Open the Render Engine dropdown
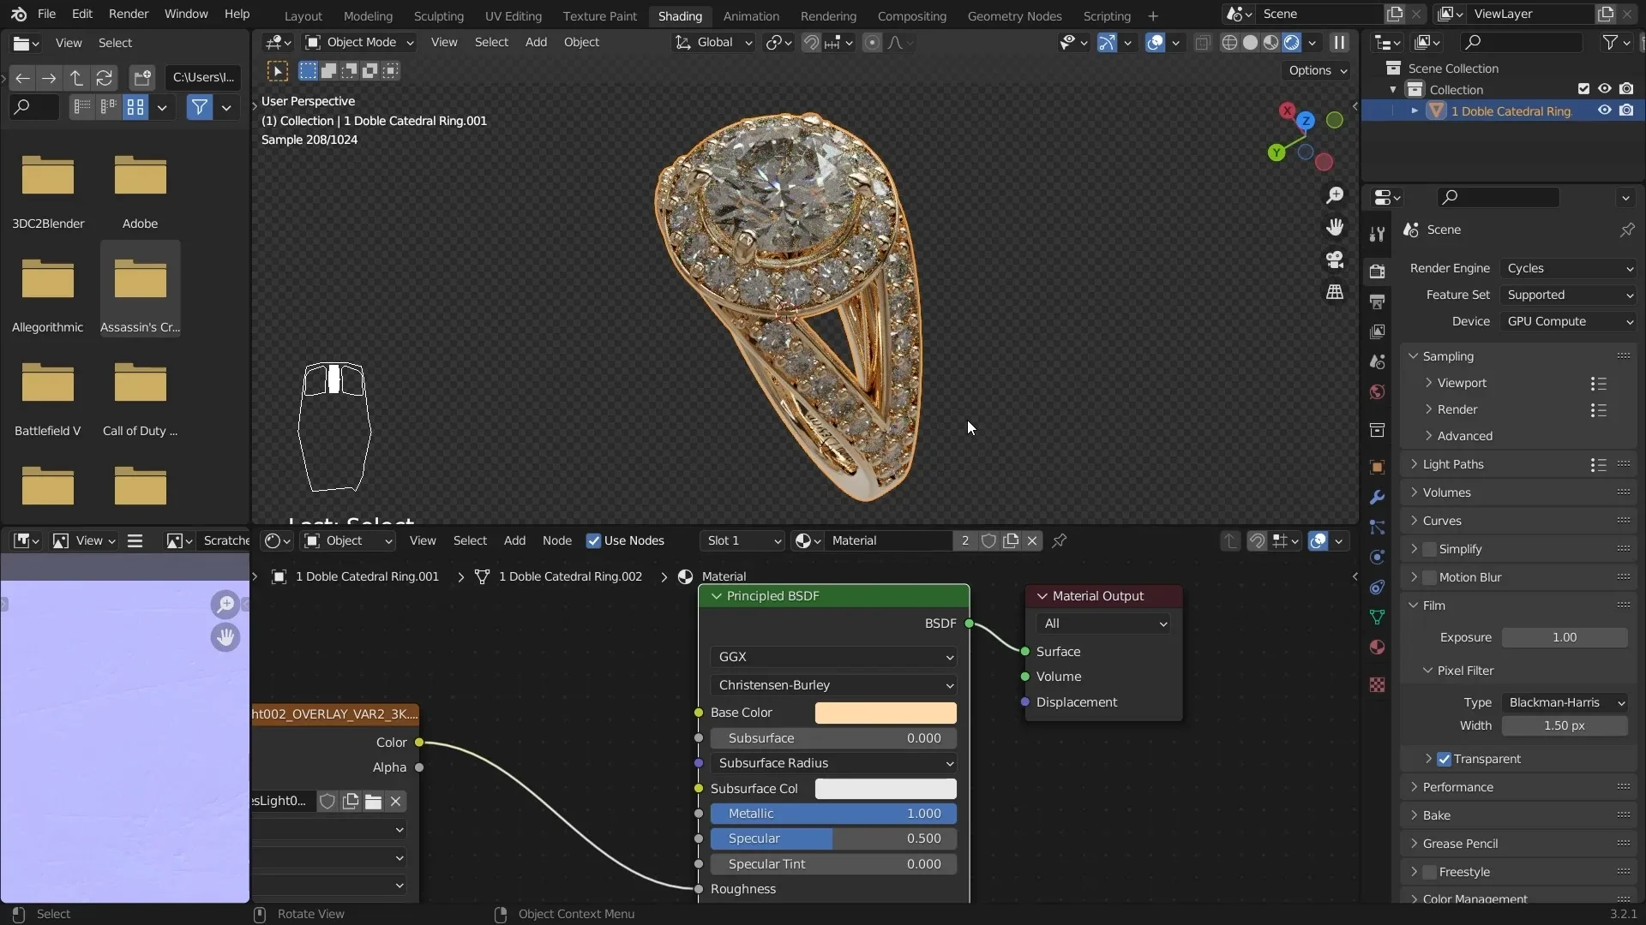 pos(1569,268)
